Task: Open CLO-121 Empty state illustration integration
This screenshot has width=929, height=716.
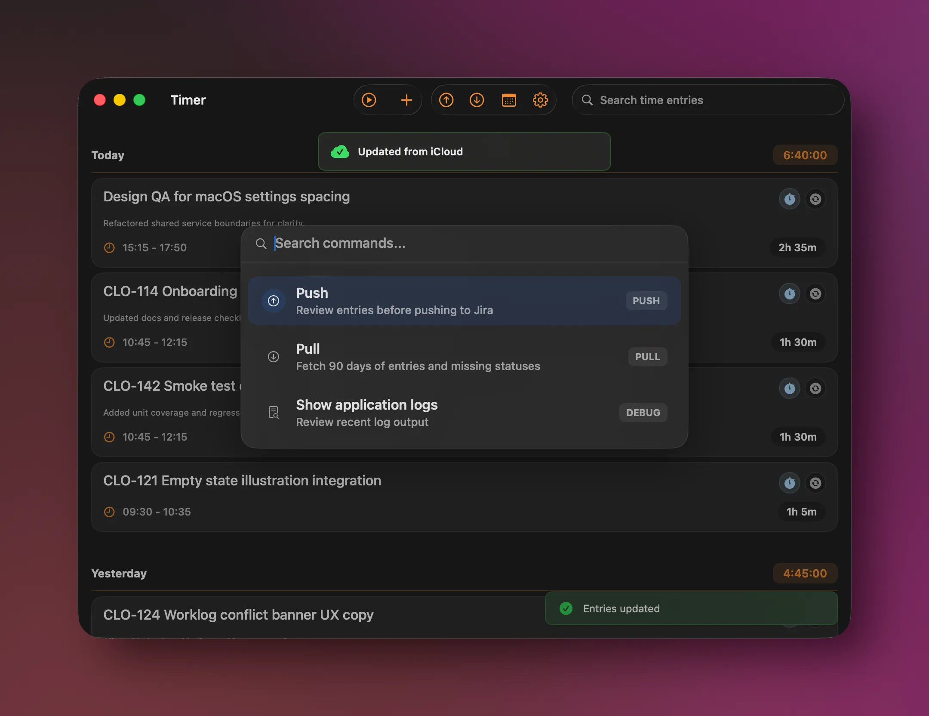Action: pos(242,481)
